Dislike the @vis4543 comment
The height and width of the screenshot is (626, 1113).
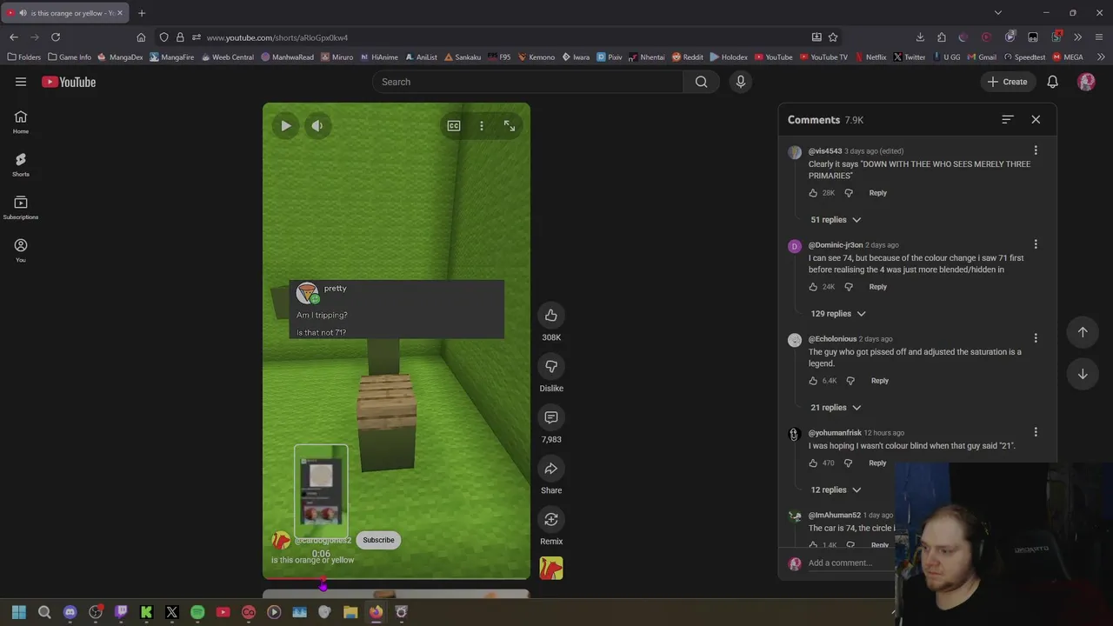849,193
